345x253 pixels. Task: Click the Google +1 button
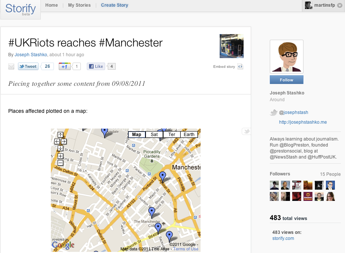64,66
